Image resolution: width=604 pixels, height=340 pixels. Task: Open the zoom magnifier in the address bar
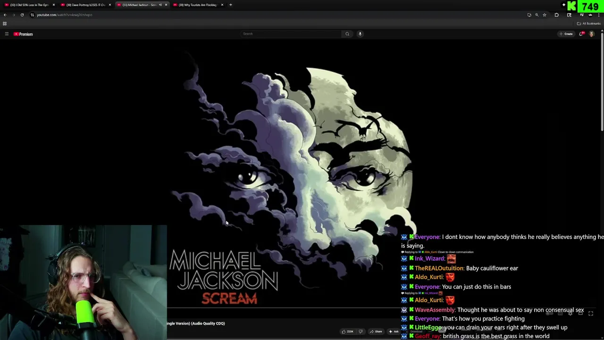pyautogui.click(x=537, y=15)
